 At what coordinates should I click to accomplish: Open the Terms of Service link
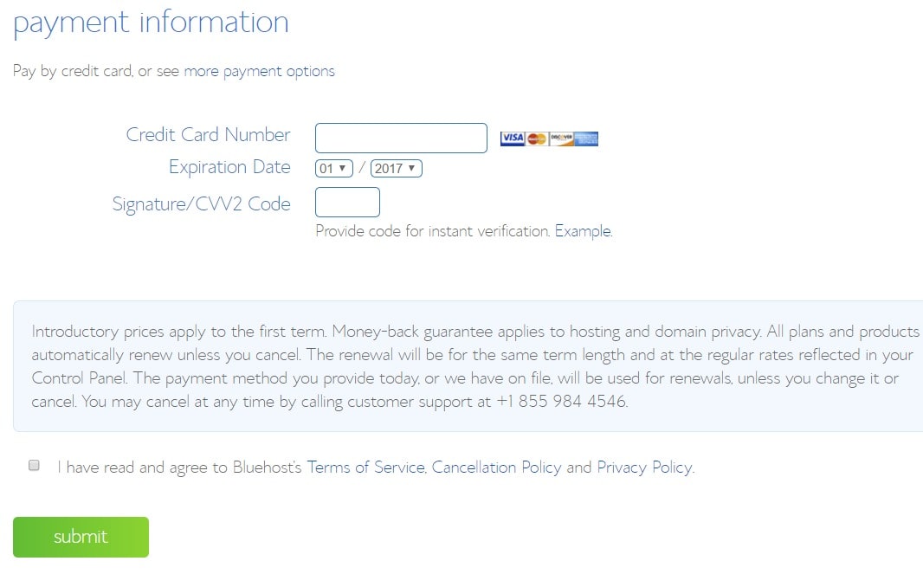click(365, 468)
